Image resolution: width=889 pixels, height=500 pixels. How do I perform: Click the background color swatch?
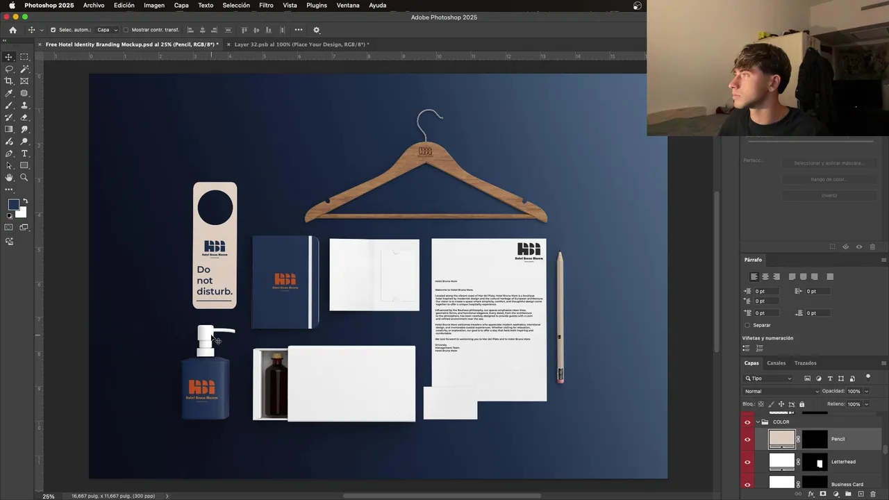(22, 213)
